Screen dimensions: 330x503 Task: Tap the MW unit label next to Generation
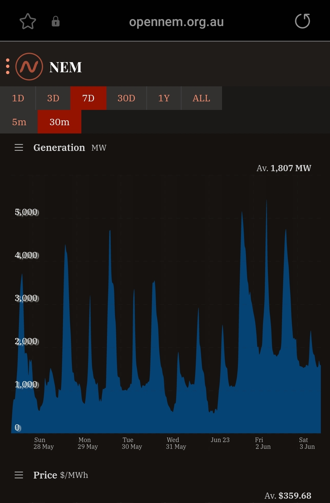(99, 148)
